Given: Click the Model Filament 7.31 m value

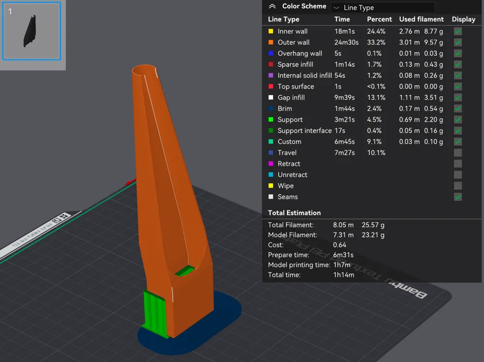Looking at the screenshot, I should [343, 235].
